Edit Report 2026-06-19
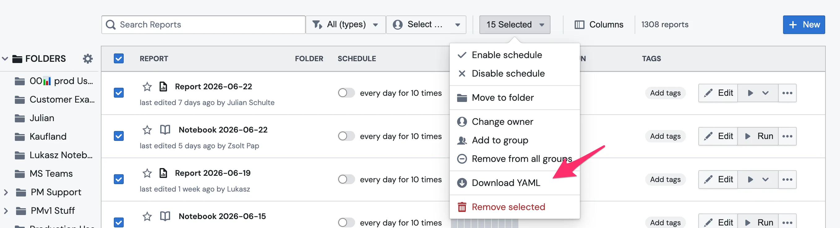840x228 pixels. (718, 180)
